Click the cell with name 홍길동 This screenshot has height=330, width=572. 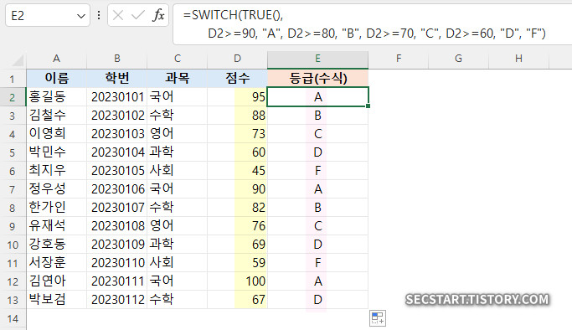point(57,97)
